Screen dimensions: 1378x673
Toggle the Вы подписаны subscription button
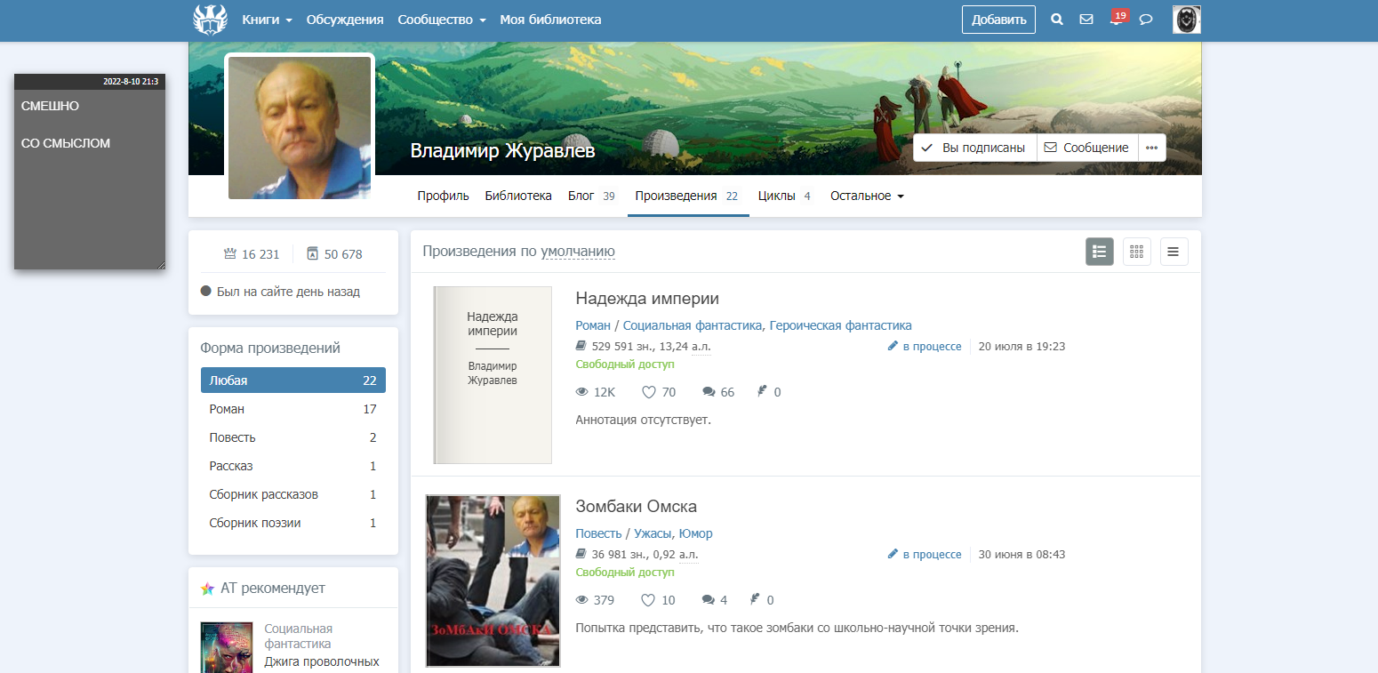tap(974, 148)
